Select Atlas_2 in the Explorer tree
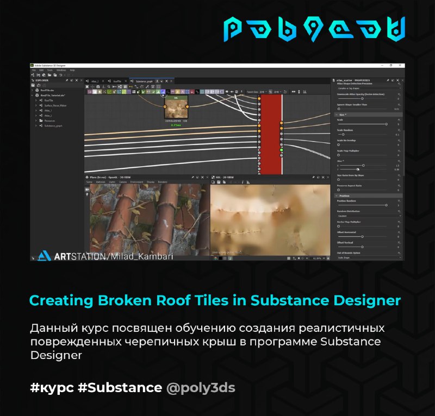The height and width of the screenshot is (416, 435). click(x=48, y=116)
